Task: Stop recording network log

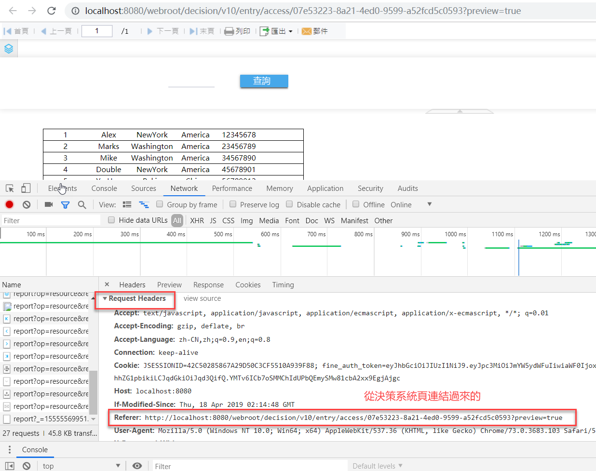Action: [x=9, y=204]
